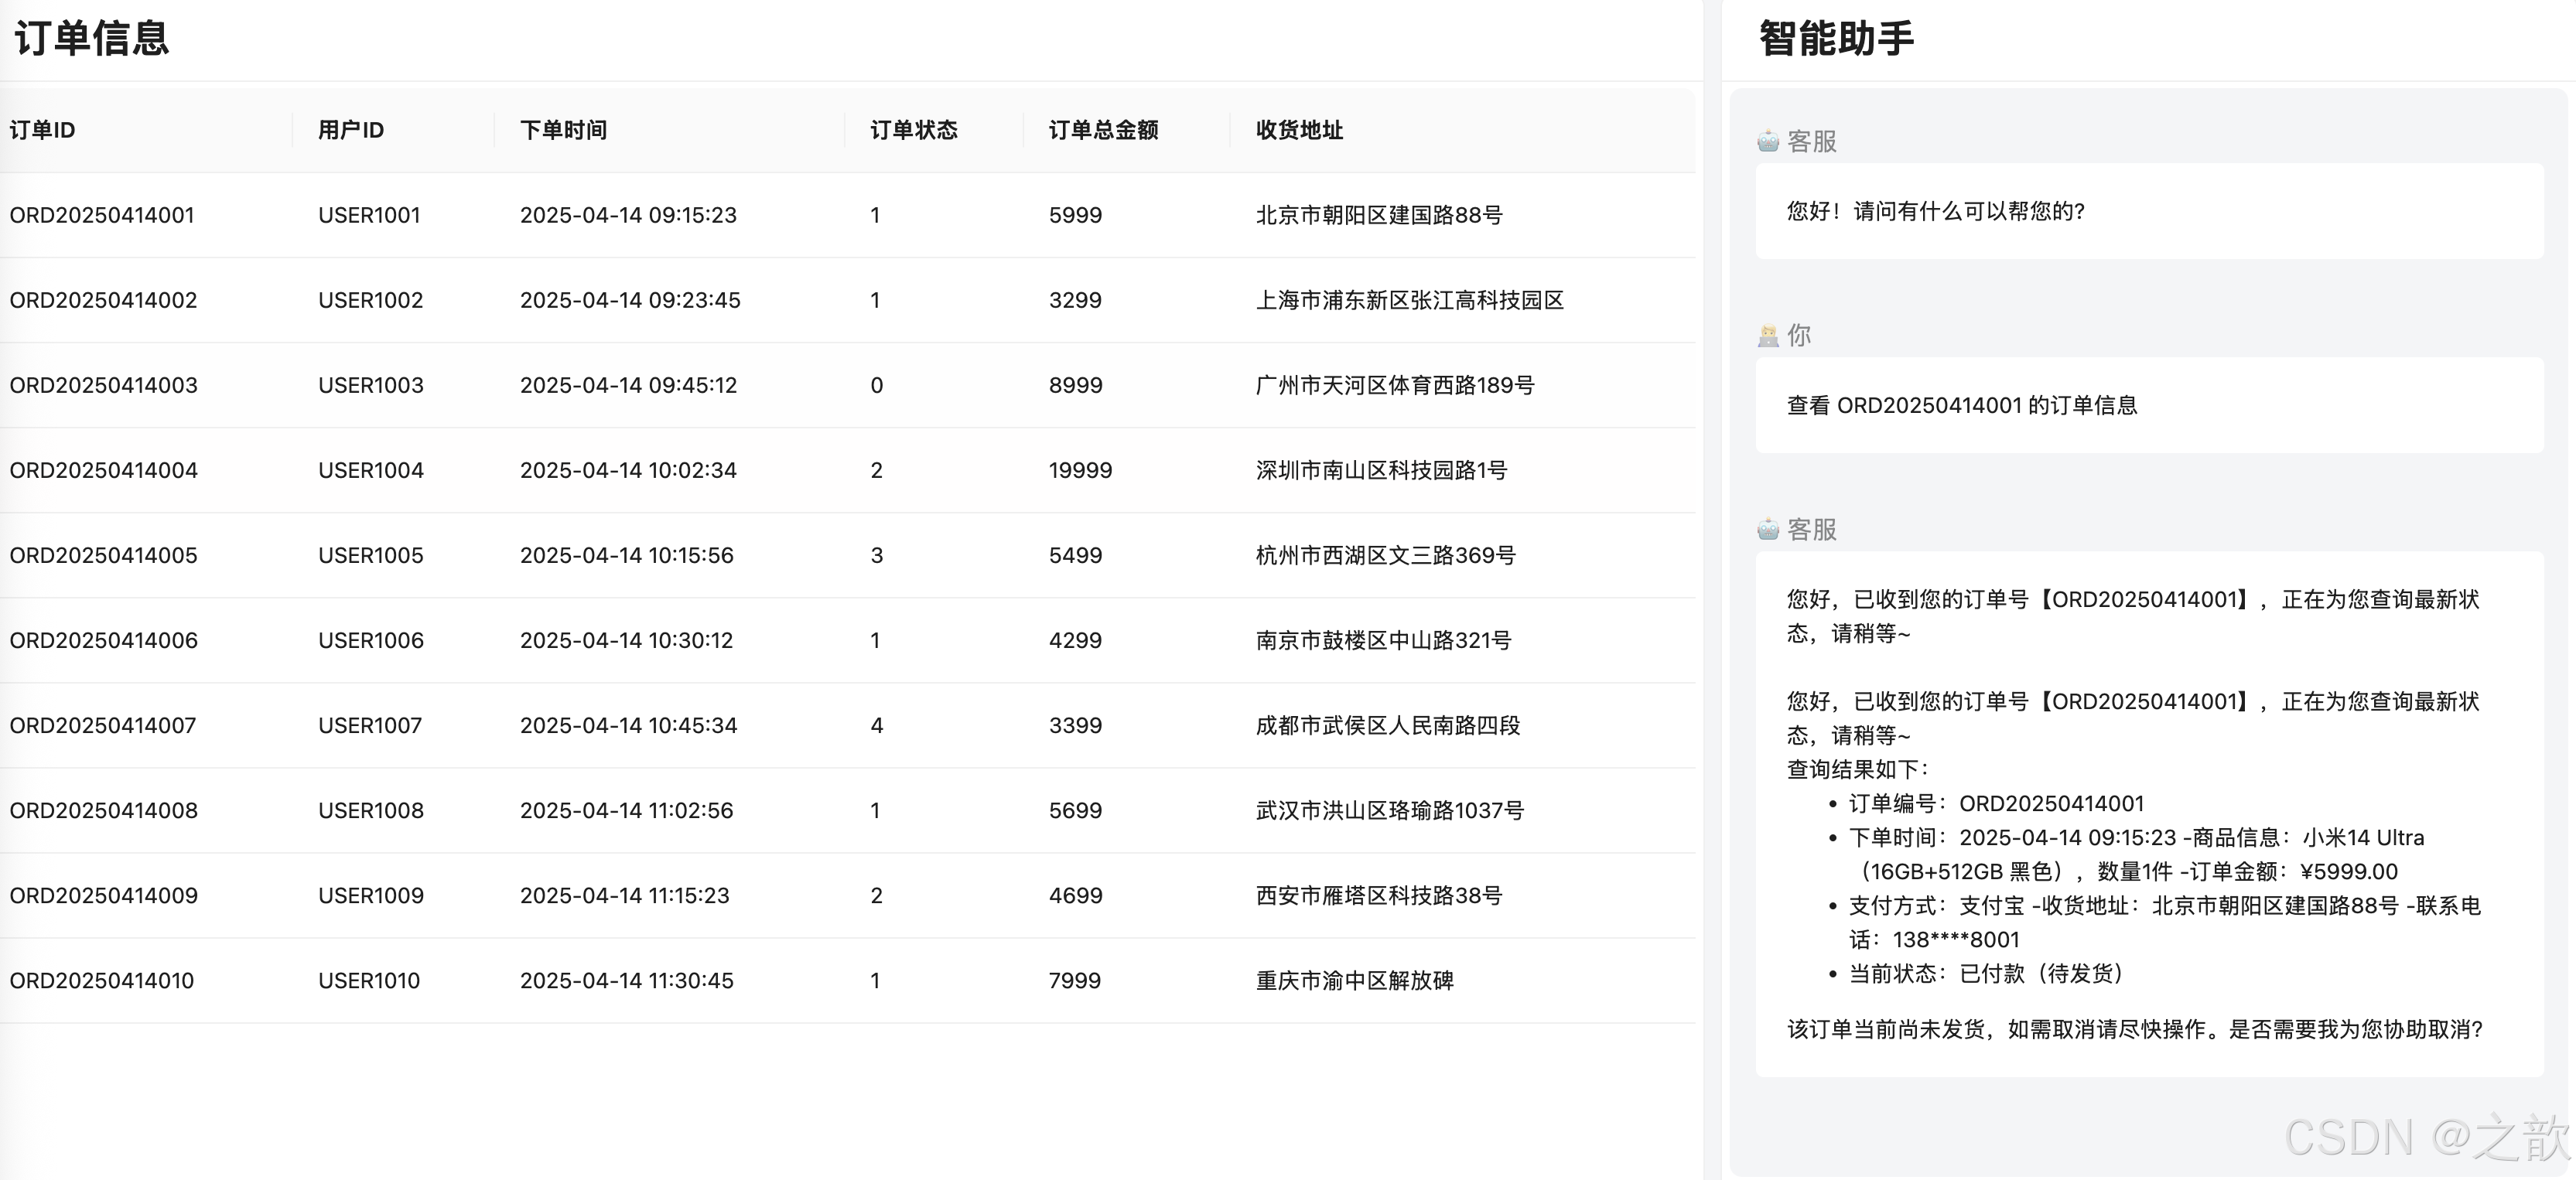This screenshot has width=2576, height=1180.
Task: Select order ID ORD20250414003 cell
Action: (103, 385)
